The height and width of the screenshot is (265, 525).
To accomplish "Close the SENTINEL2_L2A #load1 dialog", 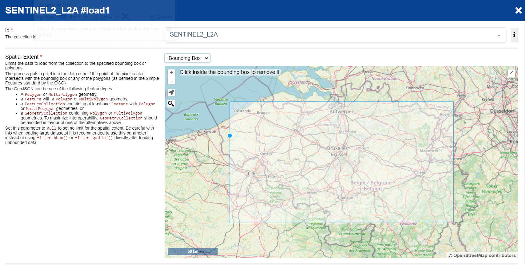I will point(518,10).
